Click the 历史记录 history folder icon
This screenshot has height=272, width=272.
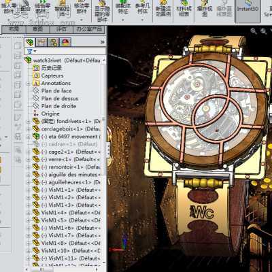click(36, 68)
